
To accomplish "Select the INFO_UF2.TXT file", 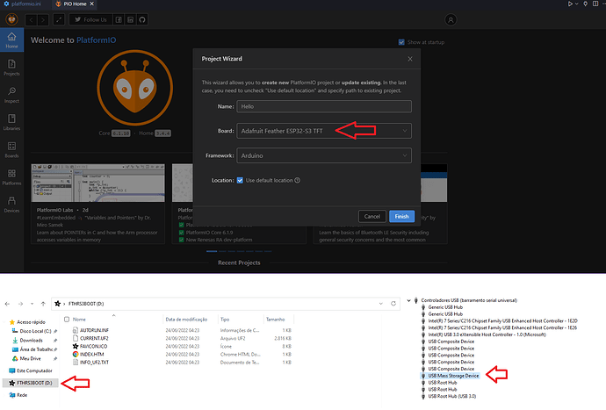I will click(94, 363).
